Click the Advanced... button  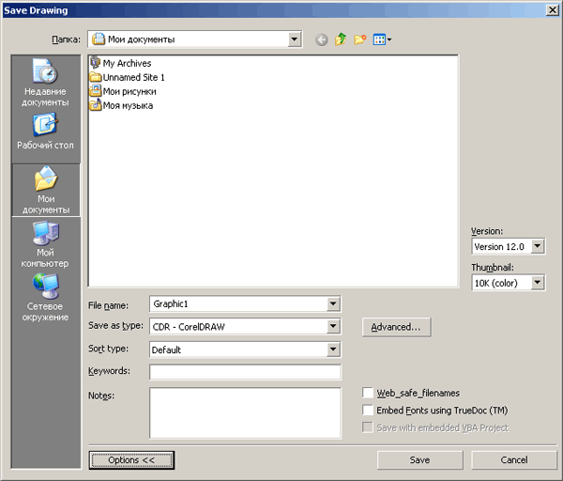[396, 327]
